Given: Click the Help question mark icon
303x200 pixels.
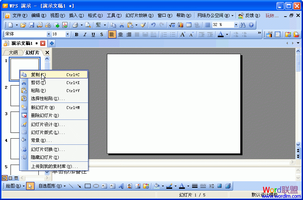Looking at the screenshot, I should pos(251,25).
